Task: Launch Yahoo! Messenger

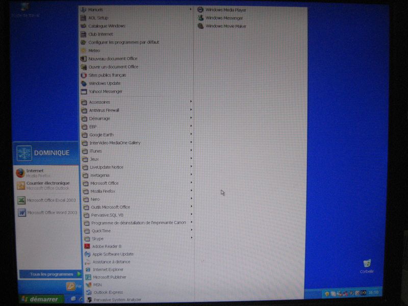Action: (x=101, y=92)
